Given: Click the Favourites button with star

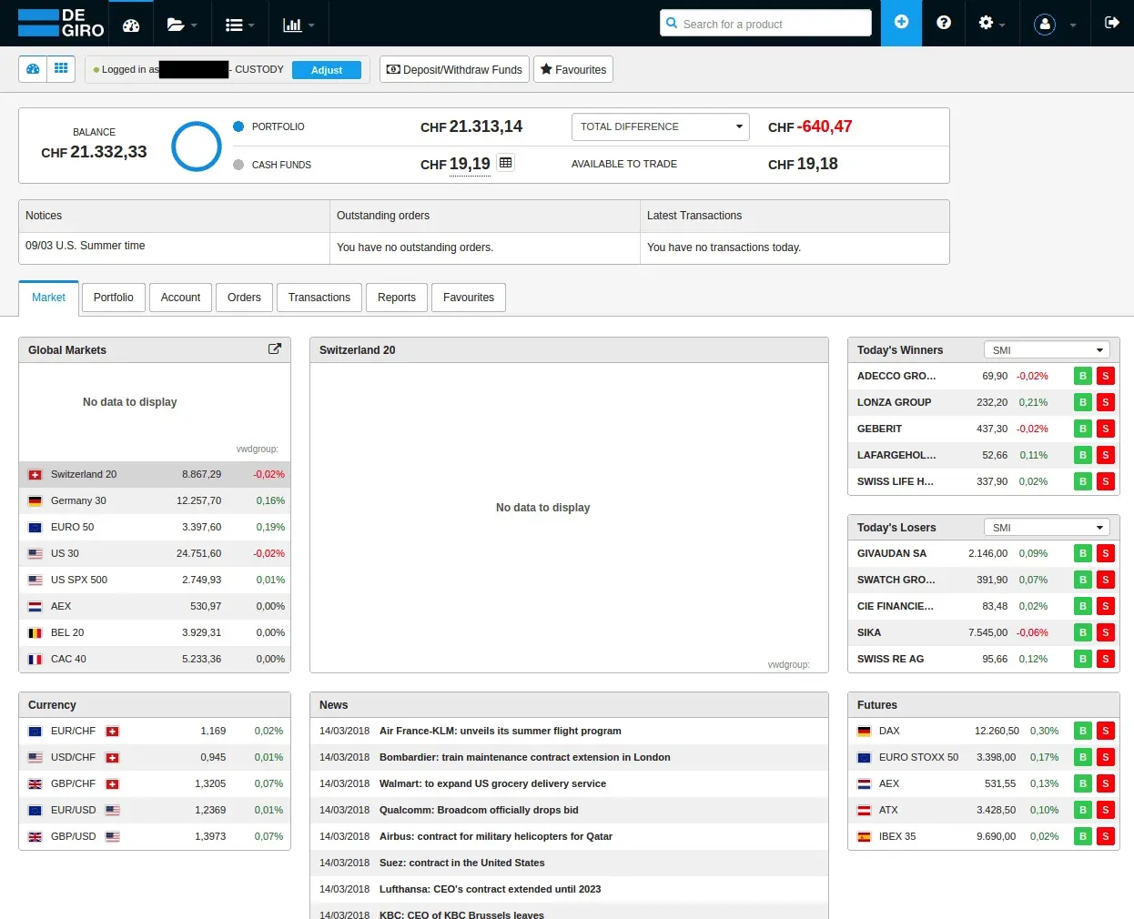Looking at the screenshot, I should 573,69.
